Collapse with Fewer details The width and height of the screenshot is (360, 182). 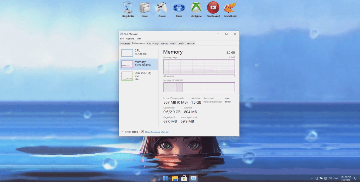(130, 132)
